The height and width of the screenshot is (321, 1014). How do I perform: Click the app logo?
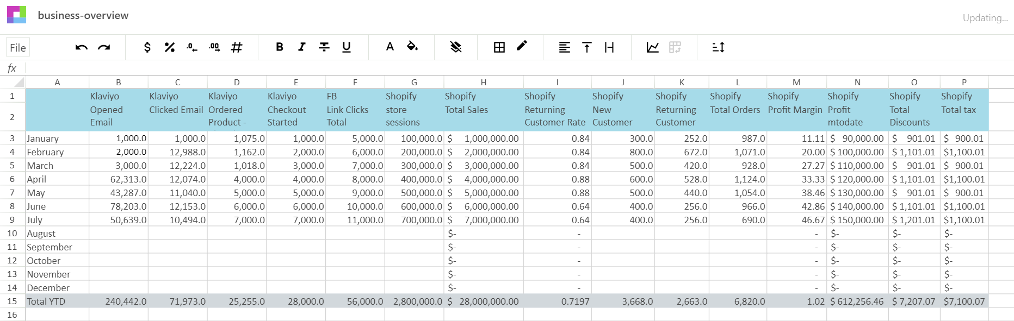click(16, 15)
